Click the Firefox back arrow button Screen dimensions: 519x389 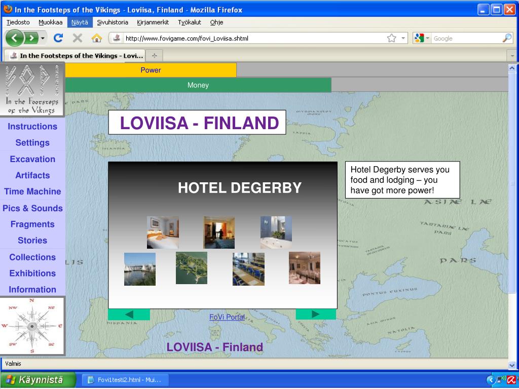click(x=15, y=38)
